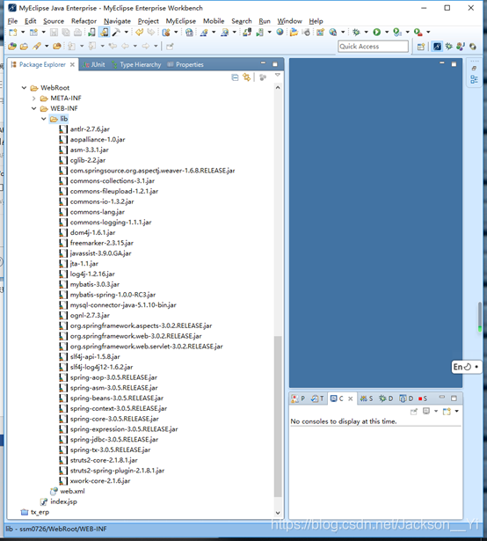
Task: Click the Package Explorer scroll up arrow
Action: [x=278, y=88]
